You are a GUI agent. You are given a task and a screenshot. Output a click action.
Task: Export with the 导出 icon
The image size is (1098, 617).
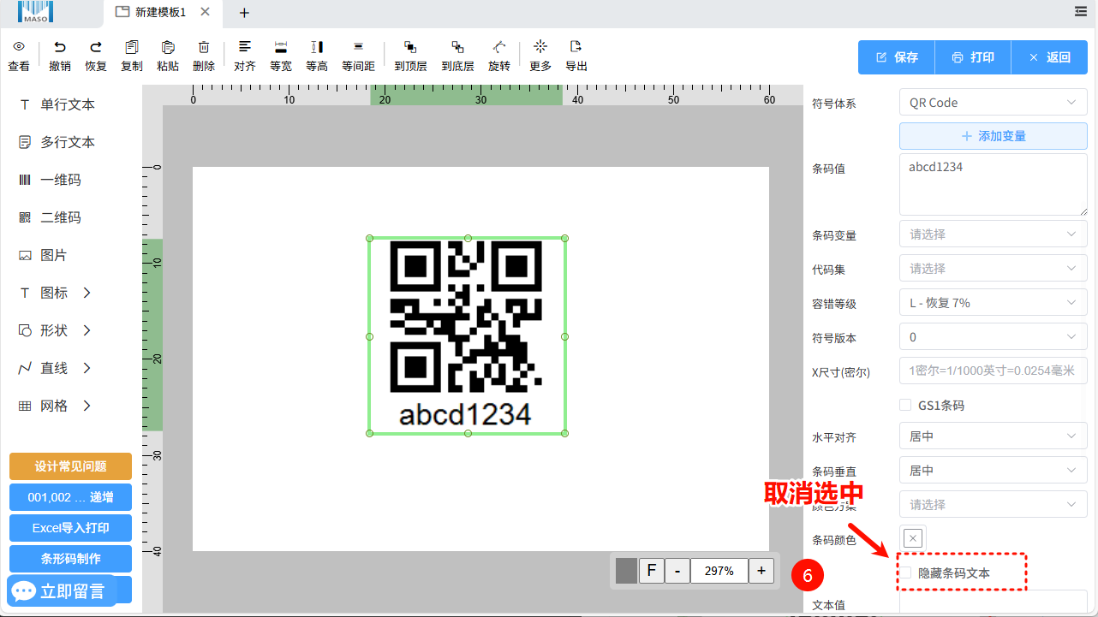[576, 46]
